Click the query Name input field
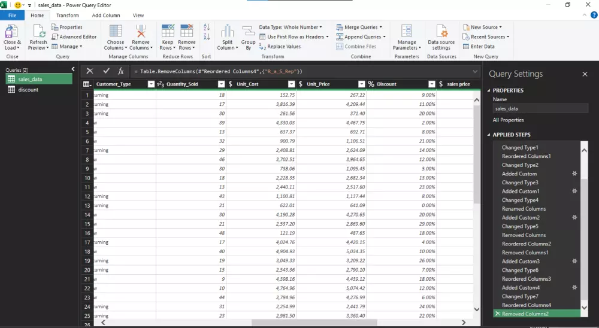Viewport: 599px width, 328px height. [x=540, y=109]
